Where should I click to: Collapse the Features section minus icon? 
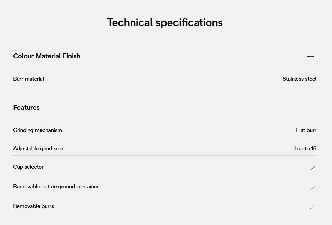pos(311,108)
